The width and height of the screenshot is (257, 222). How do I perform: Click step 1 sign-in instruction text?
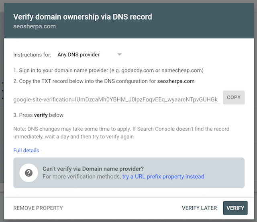(108, 71)
